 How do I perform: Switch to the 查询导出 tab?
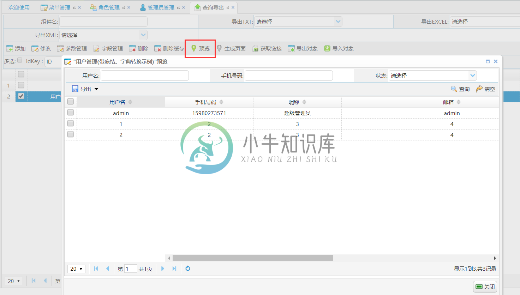pos(213,8)
